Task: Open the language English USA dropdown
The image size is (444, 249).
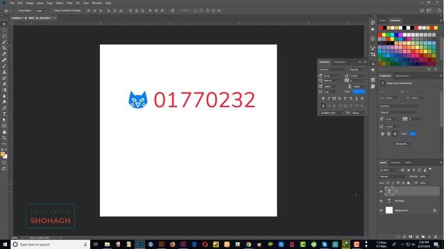Action: 332,113
